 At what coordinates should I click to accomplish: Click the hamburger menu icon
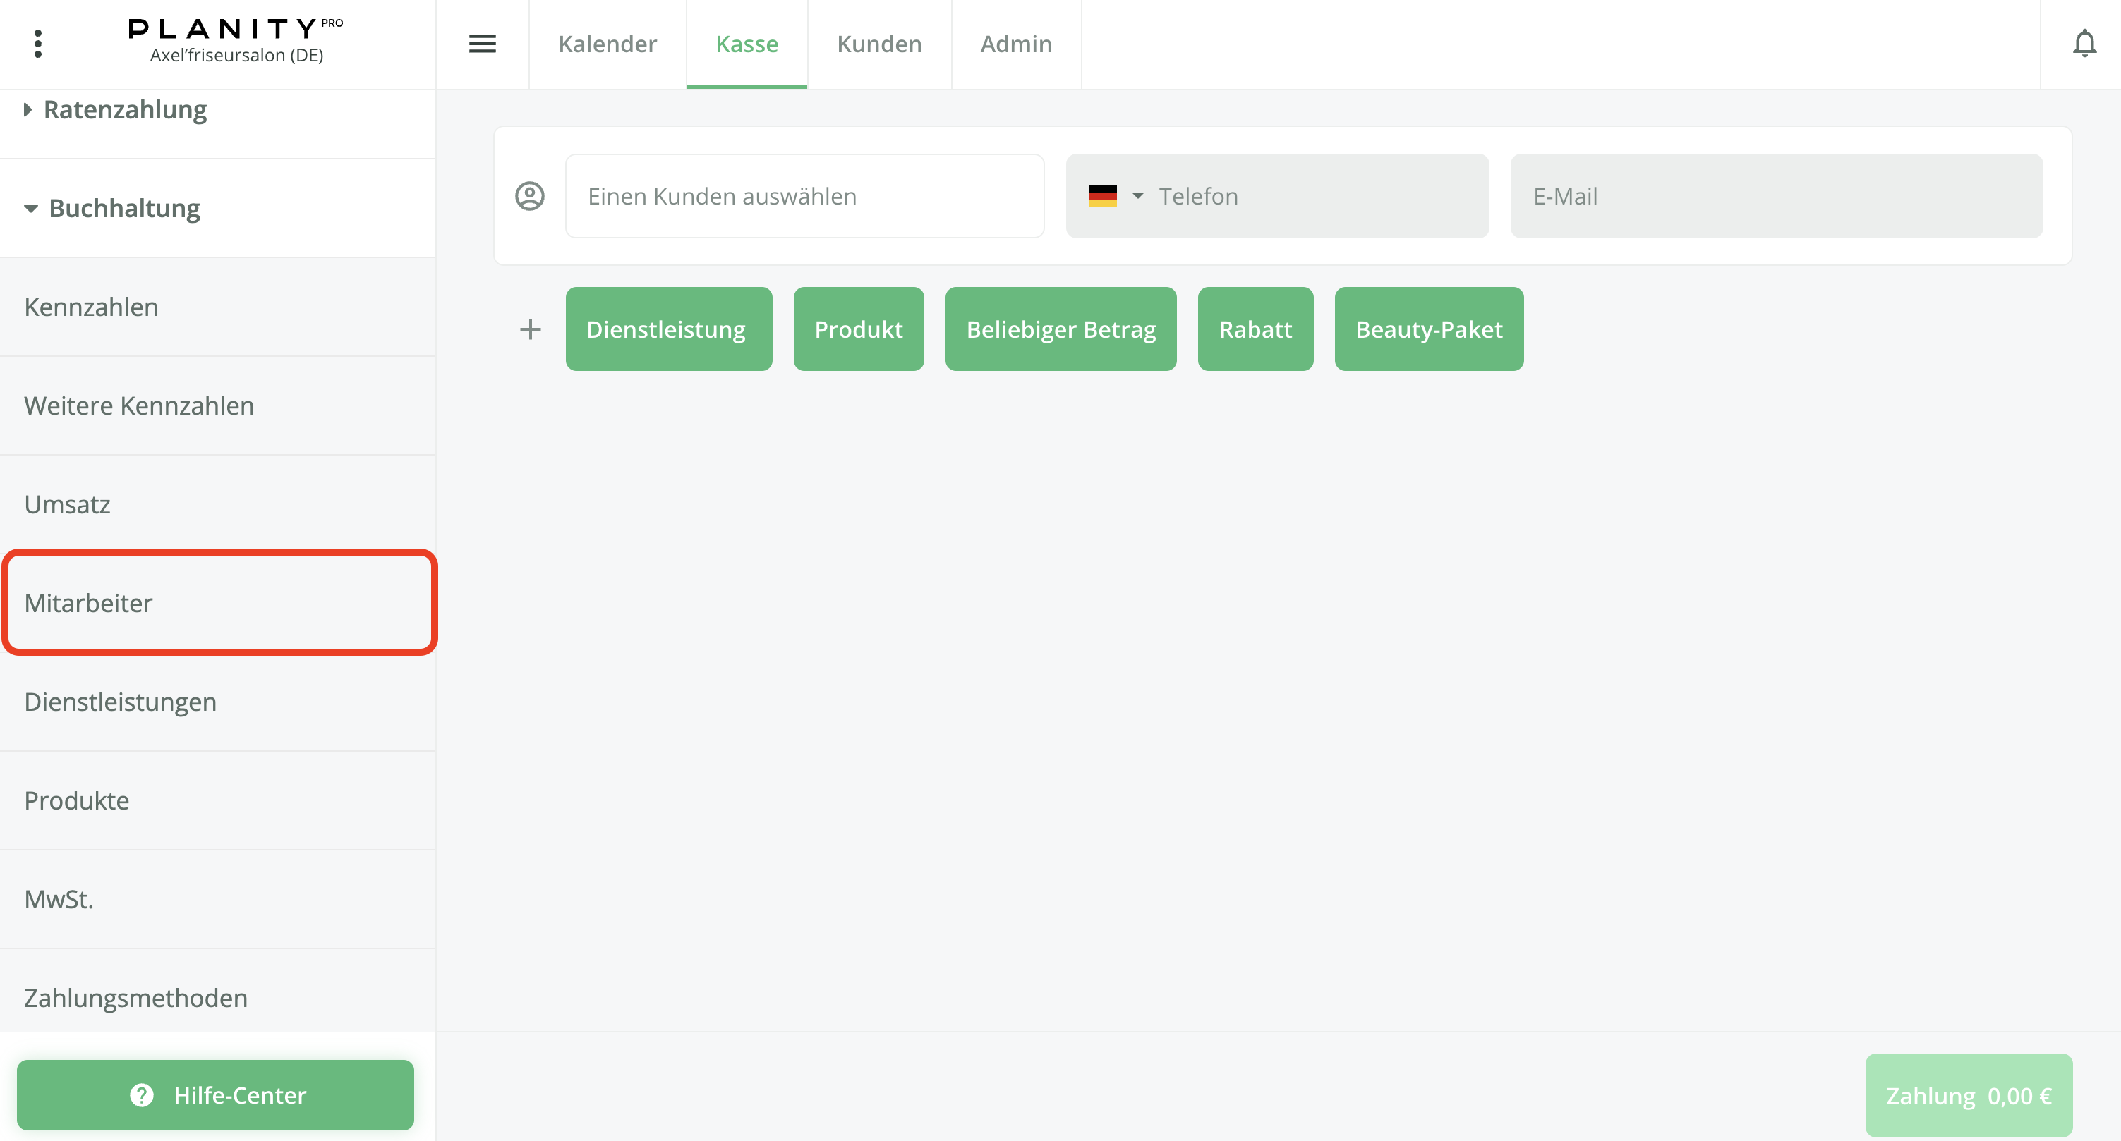coord(483,44)
